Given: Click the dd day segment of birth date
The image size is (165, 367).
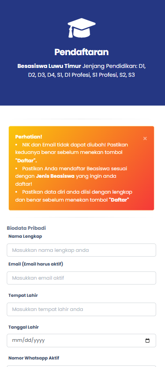Looking at the screenshot, I should (x=27, y=341).
